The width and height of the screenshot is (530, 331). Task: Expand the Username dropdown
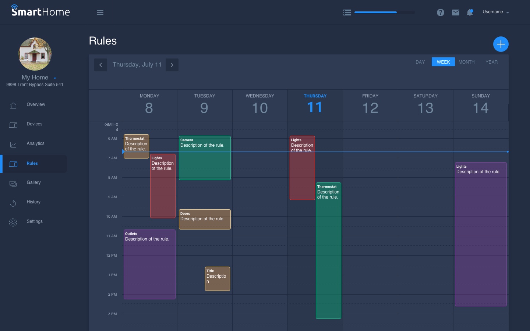tap(495, 12)
